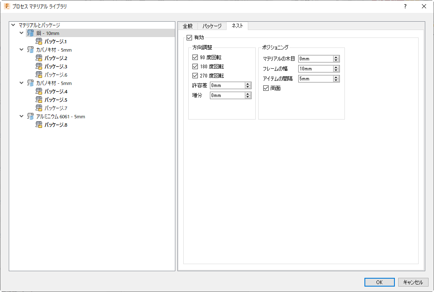
Task: Select the 銅 - 10mm material label
Action: tap(47, 33)
